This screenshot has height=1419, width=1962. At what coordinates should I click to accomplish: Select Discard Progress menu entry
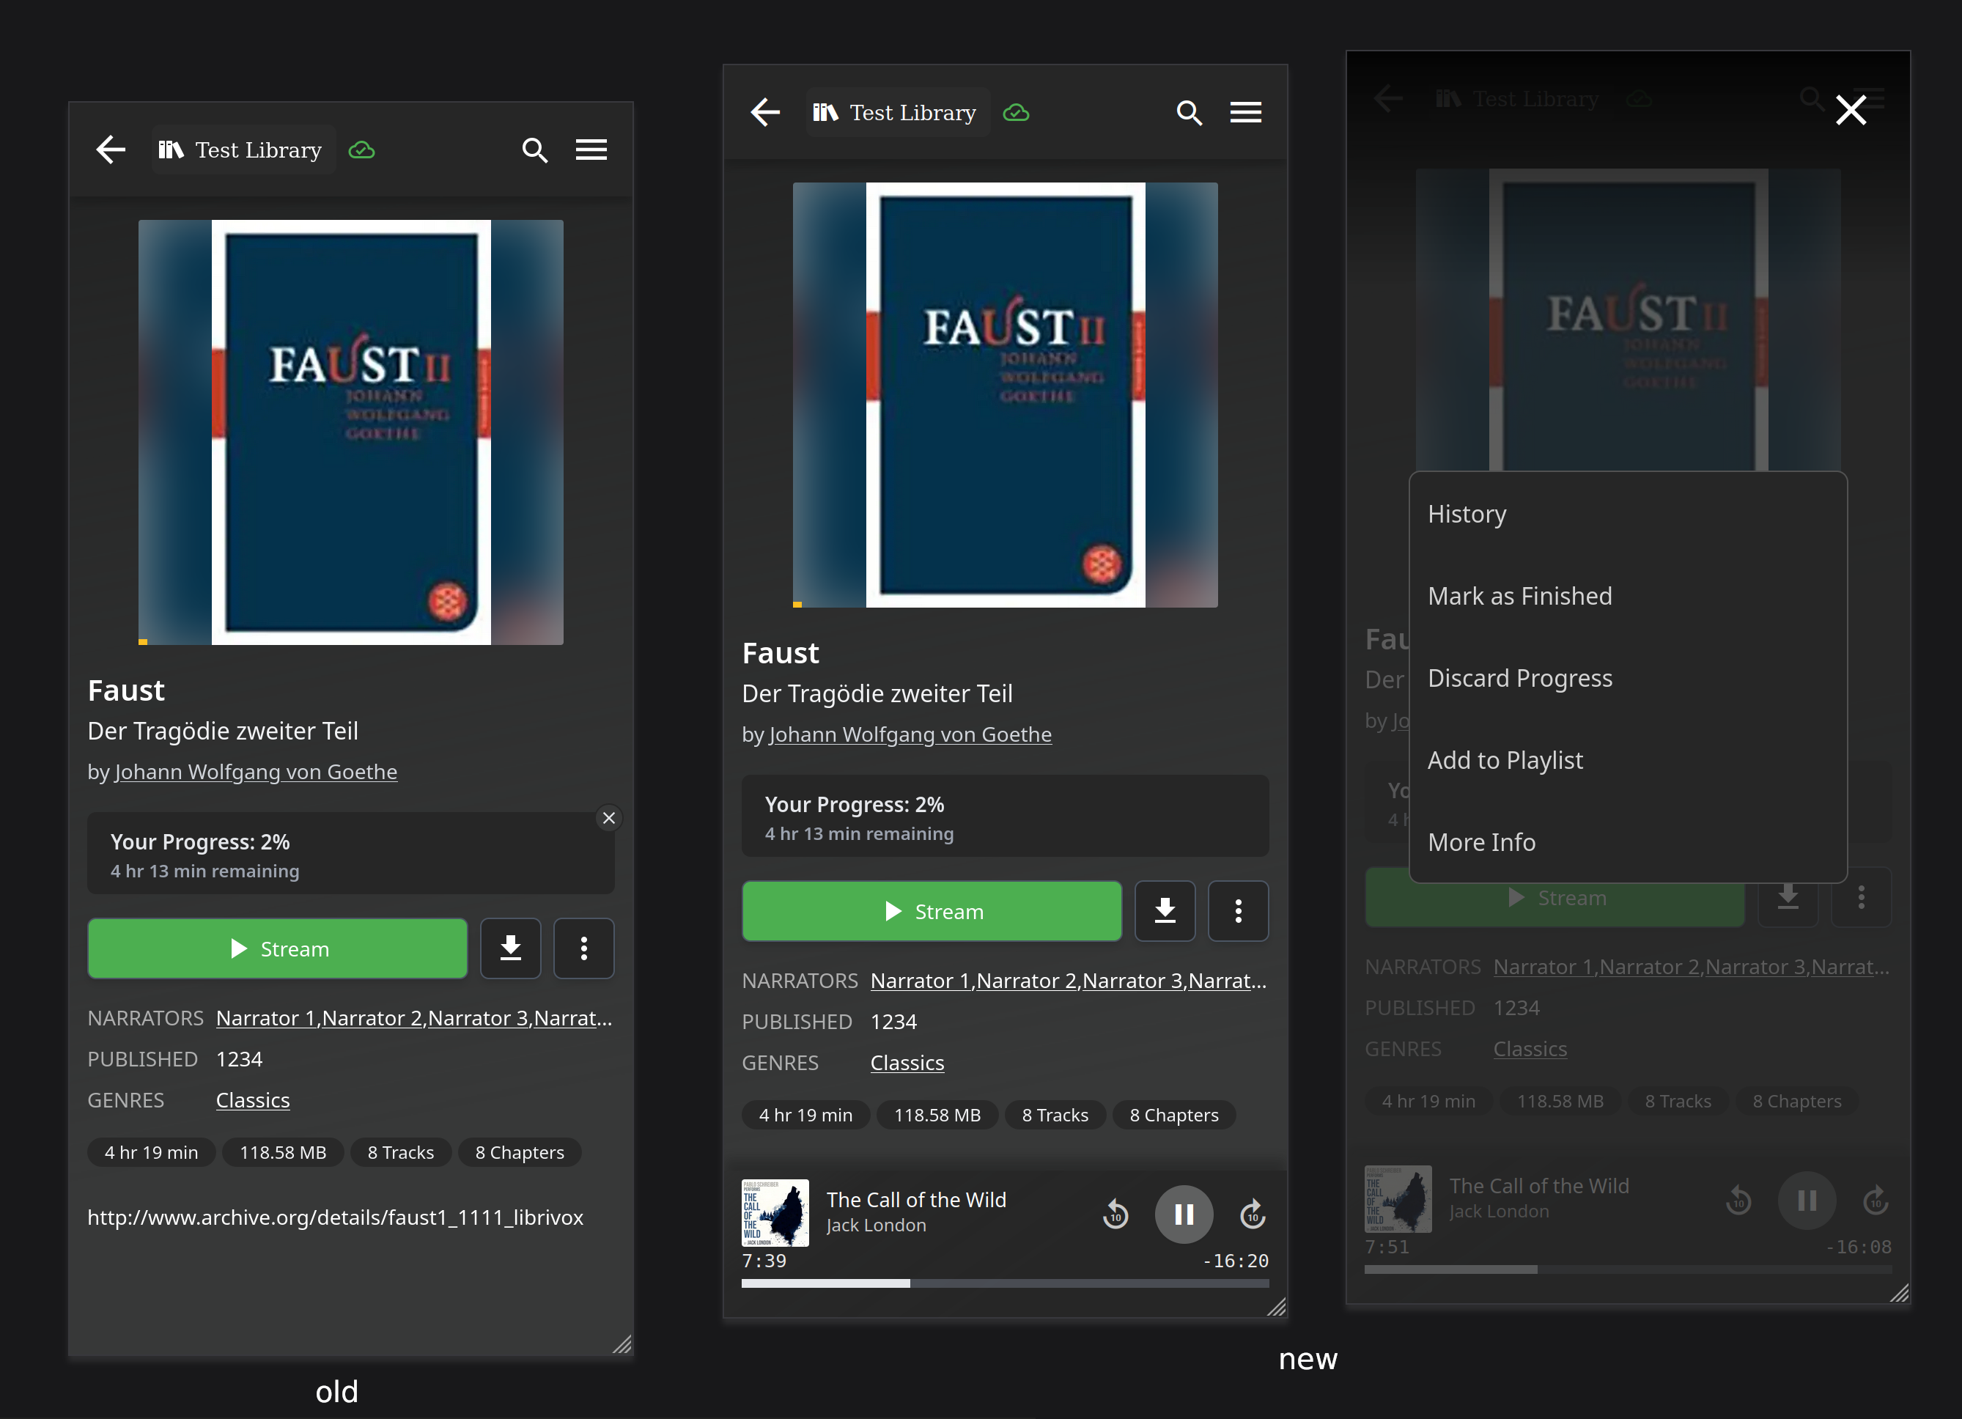coord(1628,679)
